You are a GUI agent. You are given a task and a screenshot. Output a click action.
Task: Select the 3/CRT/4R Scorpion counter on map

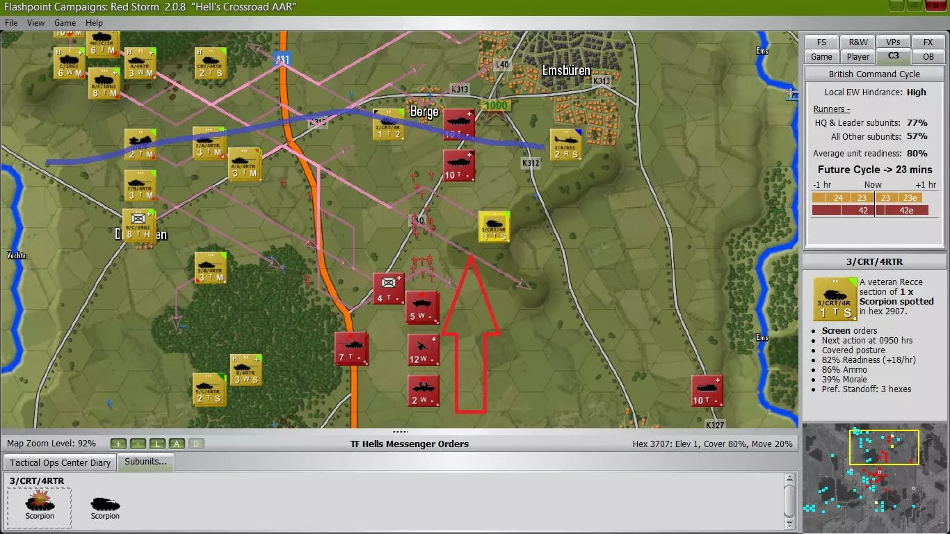[494, 226]
